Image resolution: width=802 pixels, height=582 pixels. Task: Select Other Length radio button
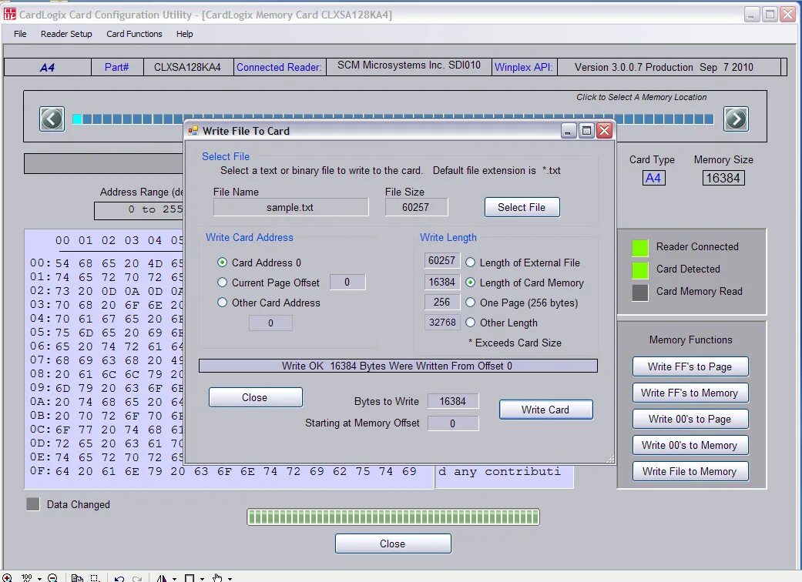[470, 323]
